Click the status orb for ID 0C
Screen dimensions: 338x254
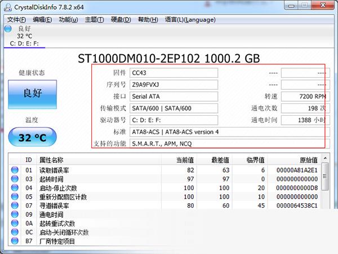coord(15,232)
